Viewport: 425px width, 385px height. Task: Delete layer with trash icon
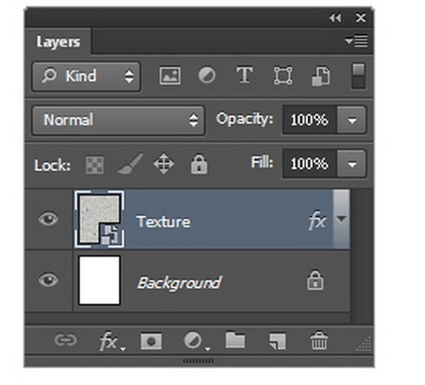[319, 341]
